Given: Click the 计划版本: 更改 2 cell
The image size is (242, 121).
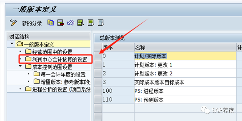Looking at the screenshot, I should [185, 73].
